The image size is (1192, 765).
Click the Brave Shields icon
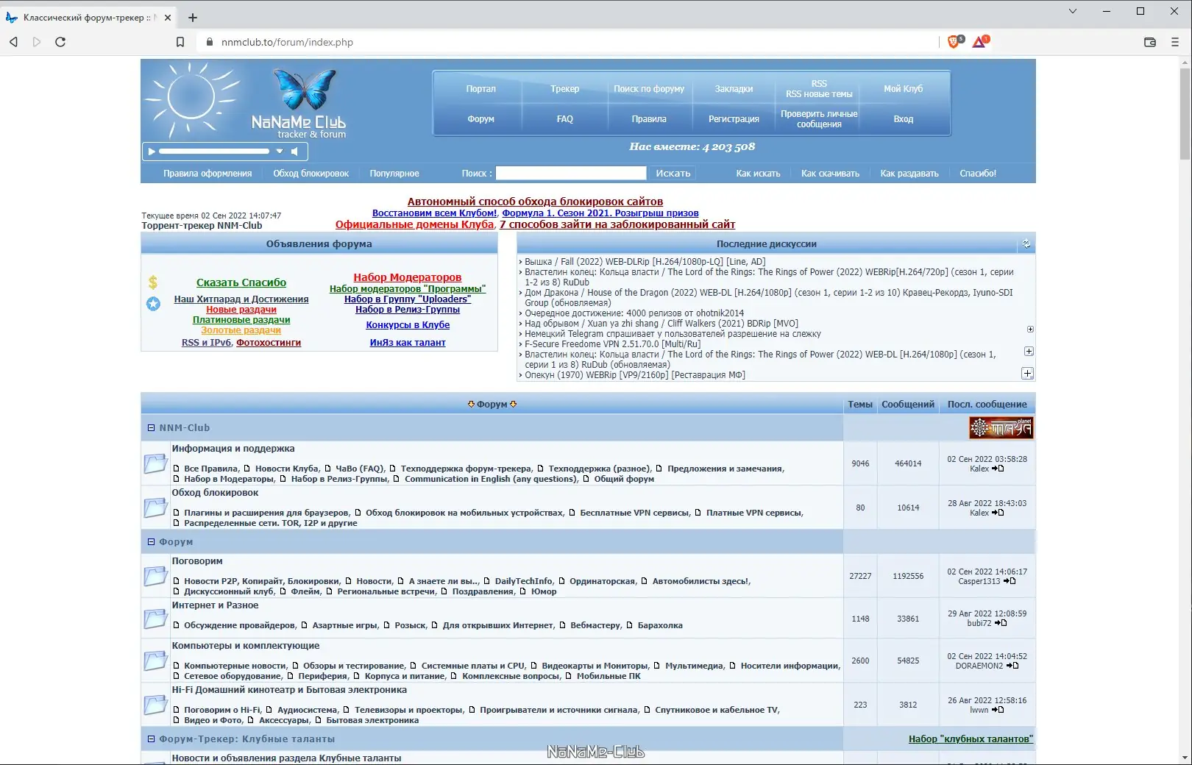coord(954,42)
